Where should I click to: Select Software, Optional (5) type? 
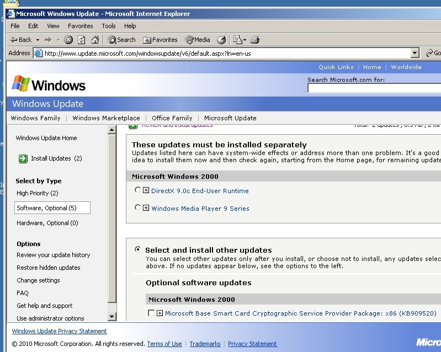pyautogui.click(x=52, y=208)
